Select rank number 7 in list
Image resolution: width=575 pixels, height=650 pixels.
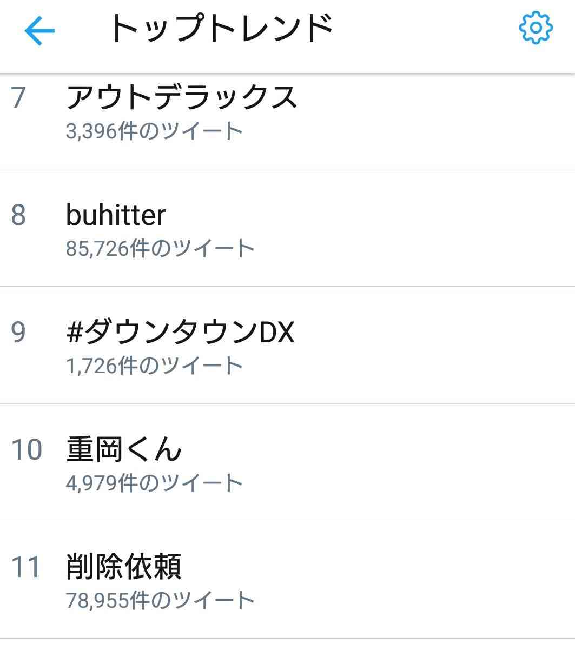[x=18, y=98]
